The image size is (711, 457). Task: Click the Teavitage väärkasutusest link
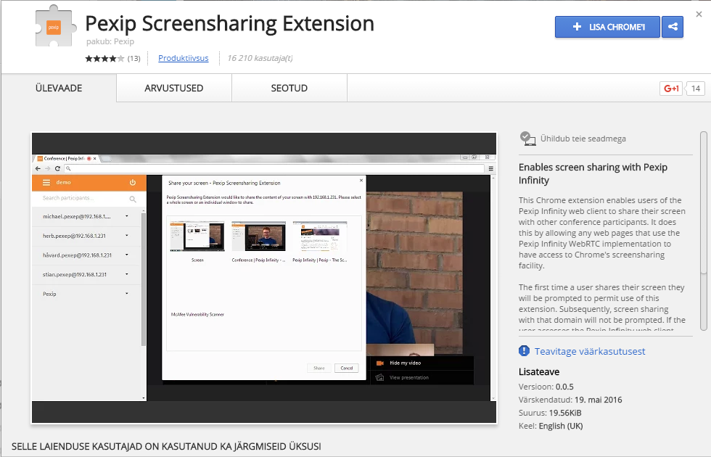590,351
